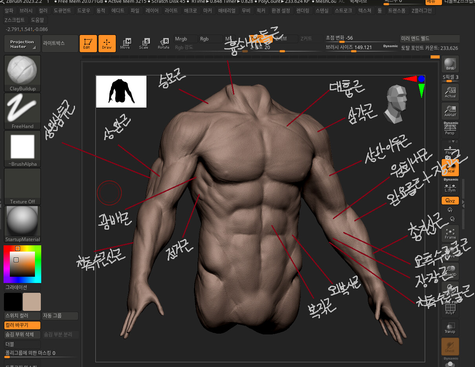Image resolution: width=475 pixels, height=367 pixels.
Task: Select the StartupMaterial sphere
Action: 22,221
